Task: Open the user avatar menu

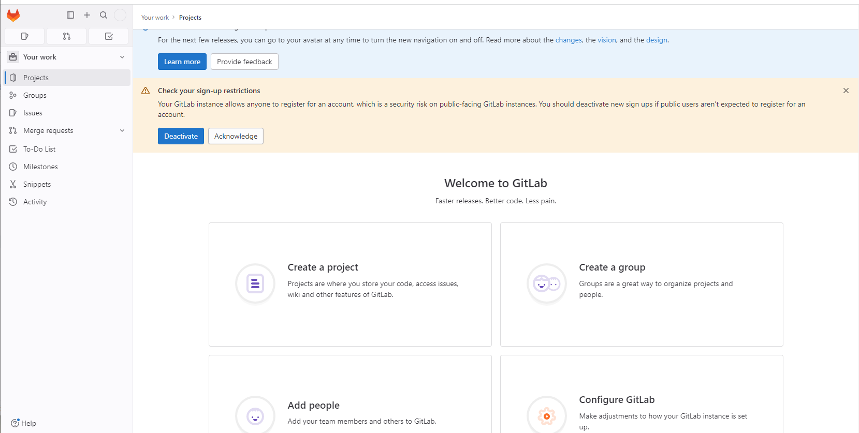Action: click(x=120, y=15)
